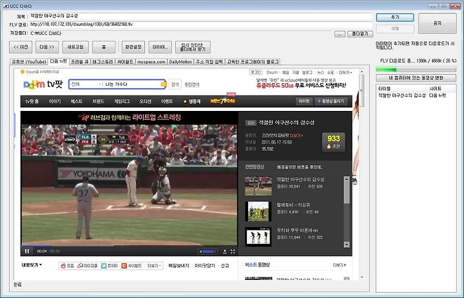Click the 로그인 login button
The height and width of the screenshot is (298, 464).
(x=256, y=72)
